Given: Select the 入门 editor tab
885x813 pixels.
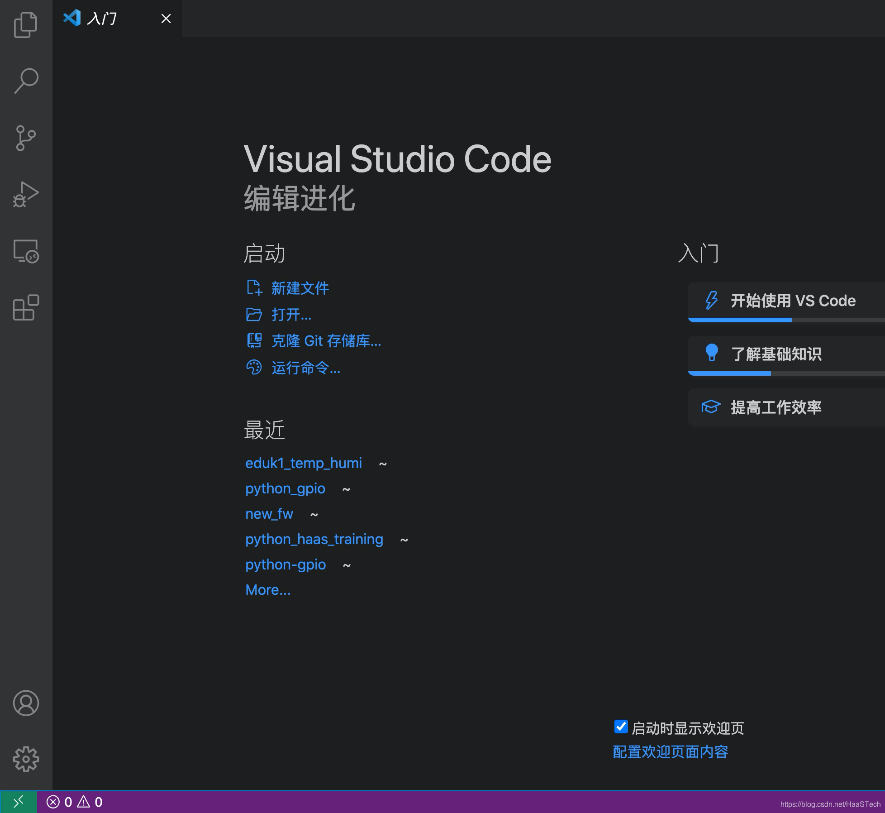Looking at the screenshot, I should [102, 19].
